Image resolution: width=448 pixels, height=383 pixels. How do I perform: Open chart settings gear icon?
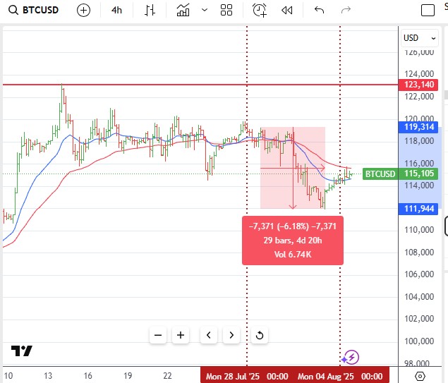pos(420,376)
